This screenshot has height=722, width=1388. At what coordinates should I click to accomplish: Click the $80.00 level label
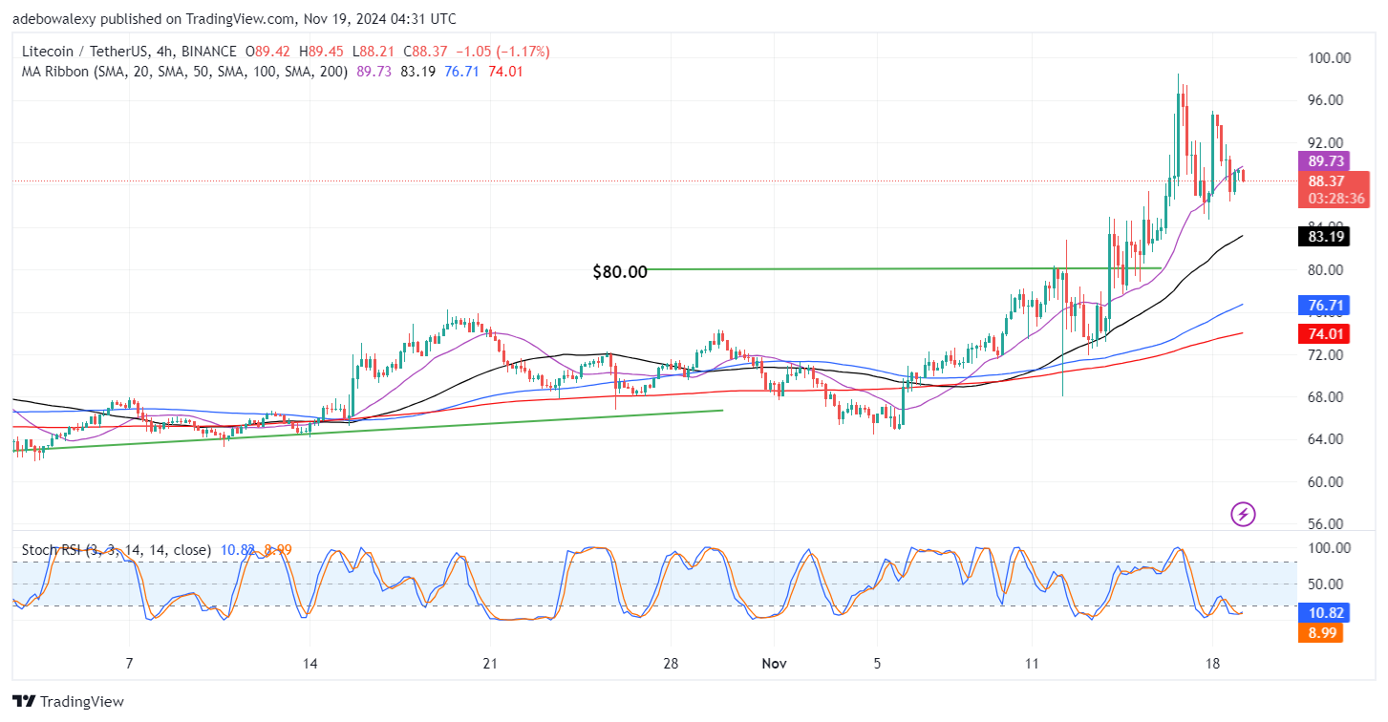point(619,272)
